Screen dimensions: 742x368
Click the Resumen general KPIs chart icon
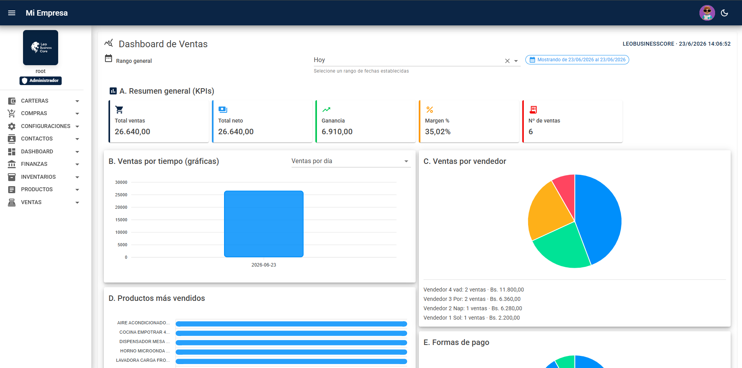click(113, 91)
